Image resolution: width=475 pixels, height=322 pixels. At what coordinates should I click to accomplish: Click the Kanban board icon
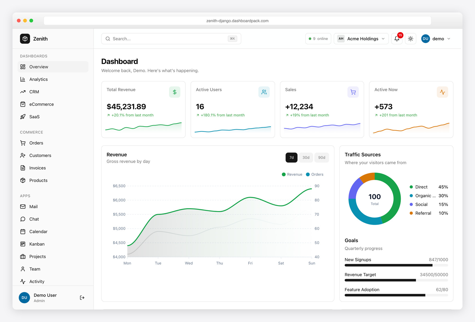point(23,244)
